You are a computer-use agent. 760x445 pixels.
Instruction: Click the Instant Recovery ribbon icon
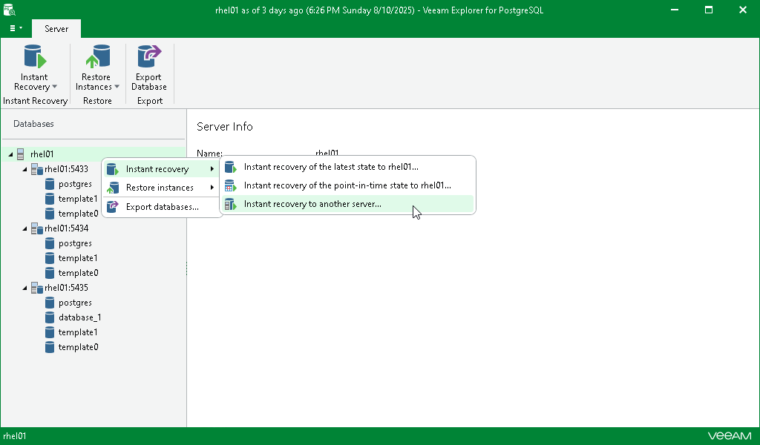(x=35, y=56)
